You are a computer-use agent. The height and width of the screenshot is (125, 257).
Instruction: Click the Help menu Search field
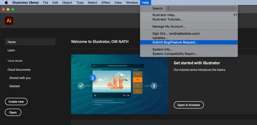(x=201, y=8)
